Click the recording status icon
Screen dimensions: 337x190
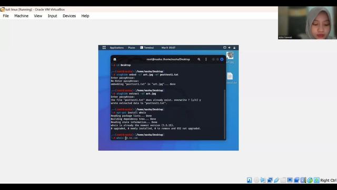pos(296,180)
